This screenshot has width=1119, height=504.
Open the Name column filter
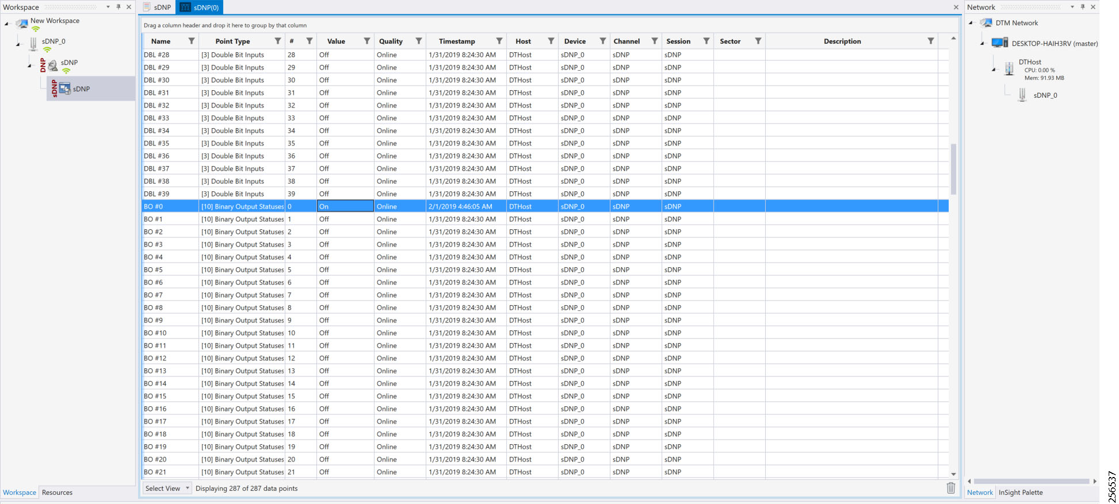192,41
